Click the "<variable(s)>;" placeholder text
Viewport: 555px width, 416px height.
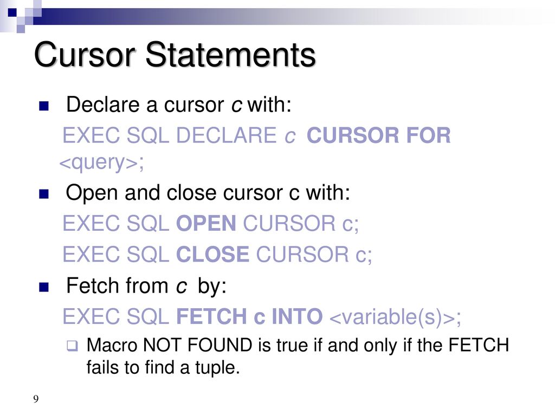(x=395, y=316)
